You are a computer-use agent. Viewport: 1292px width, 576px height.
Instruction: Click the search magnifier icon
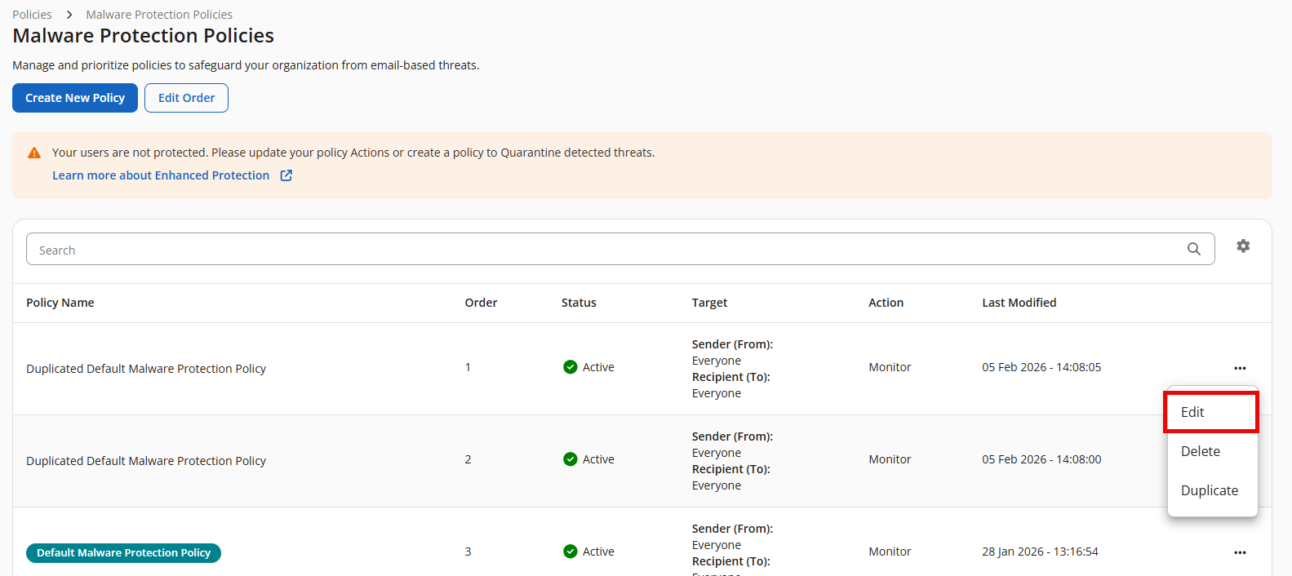click(1193, 249)
